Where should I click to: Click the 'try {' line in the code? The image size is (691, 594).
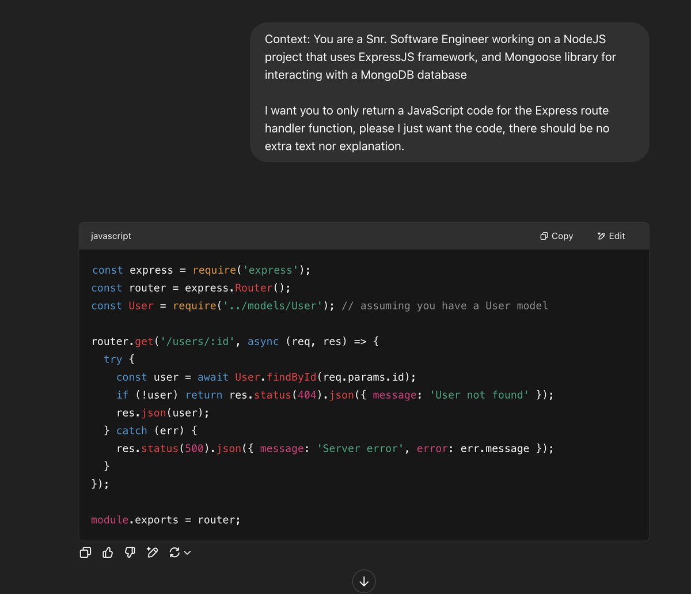click(x=119, y=360)
